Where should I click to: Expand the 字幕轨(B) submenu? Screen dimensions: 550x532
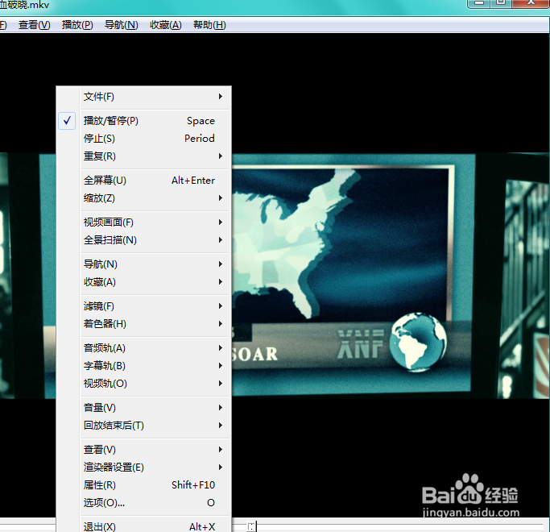click(143, 366)
